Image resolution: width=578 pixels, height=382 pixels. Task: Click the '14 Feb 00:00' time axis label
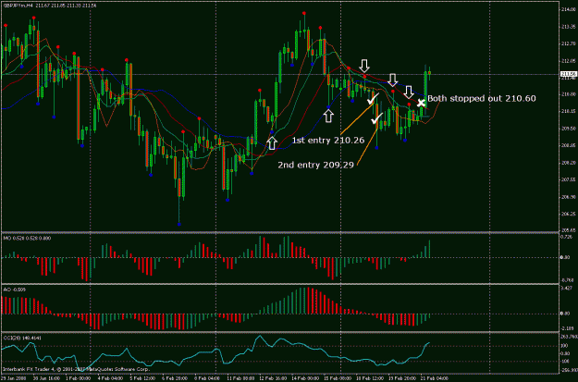coord(304,378)
